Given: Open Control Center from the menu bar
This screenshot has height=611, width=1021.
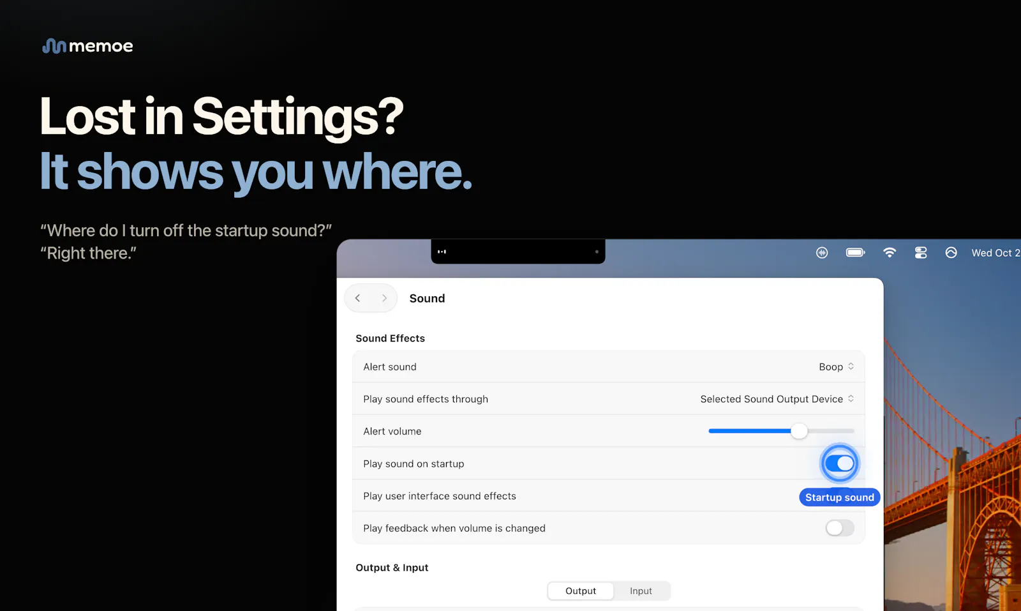Looking at the screenshot, I should click(x=921, y=253).
